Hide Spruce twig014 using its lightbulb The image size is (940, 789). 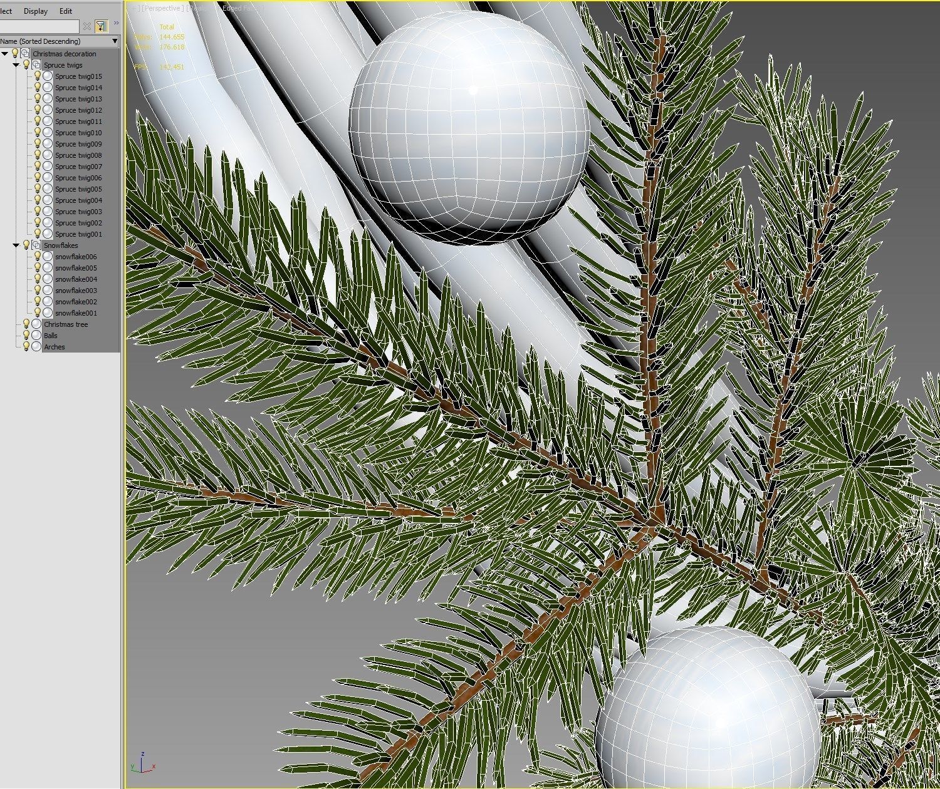(38, 88)
